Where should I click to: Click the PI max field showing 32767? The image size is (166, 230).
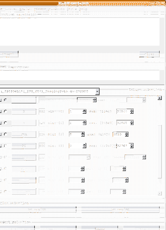pyautogui.click(x=123, y=146)
